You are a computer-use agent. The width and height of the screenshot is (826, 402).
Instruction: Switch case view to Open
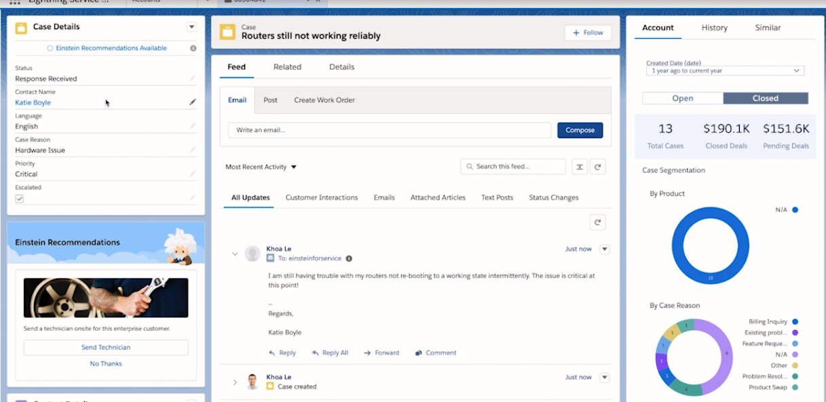click(x=682, y=98)
